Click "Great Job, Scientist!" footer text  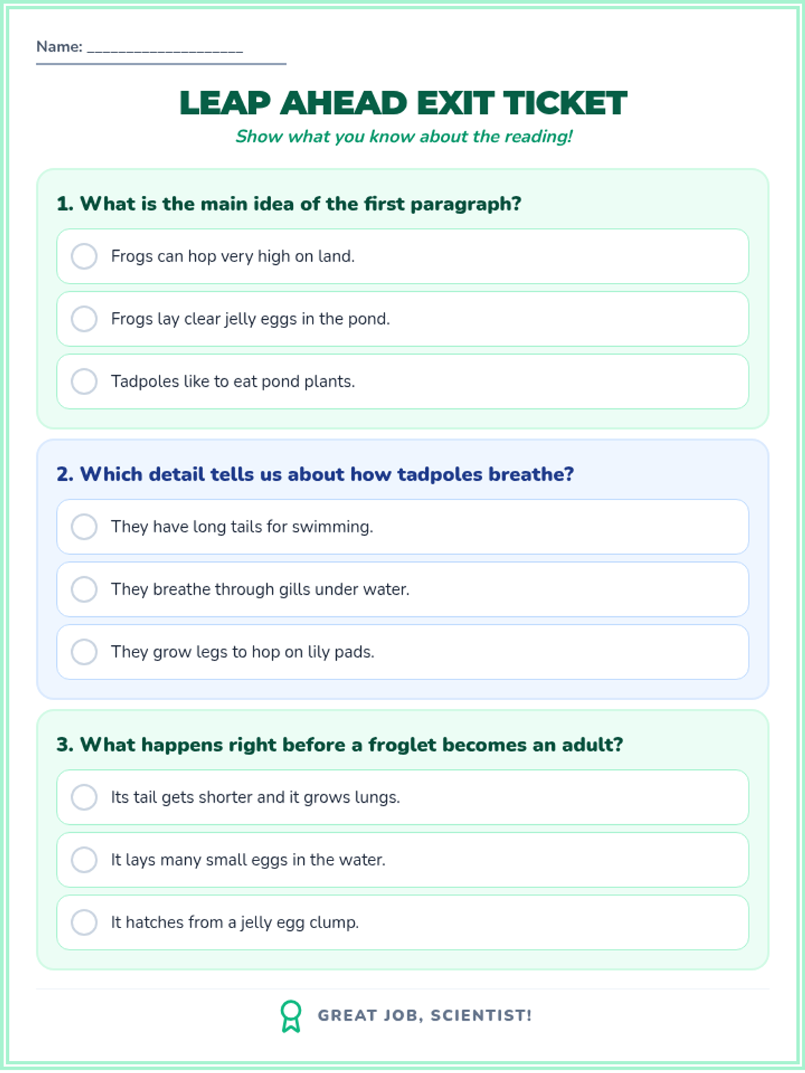[425, 1015]
